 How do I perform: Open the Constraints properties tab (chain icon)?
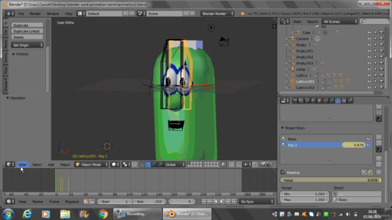click(325, 100)
